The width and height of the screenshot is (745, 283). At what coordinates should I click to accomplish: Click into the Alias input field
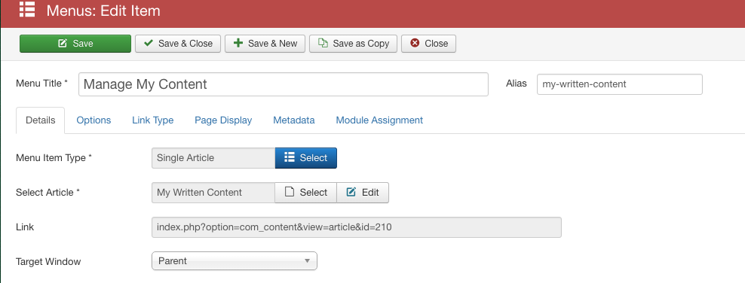pos(620,84)
